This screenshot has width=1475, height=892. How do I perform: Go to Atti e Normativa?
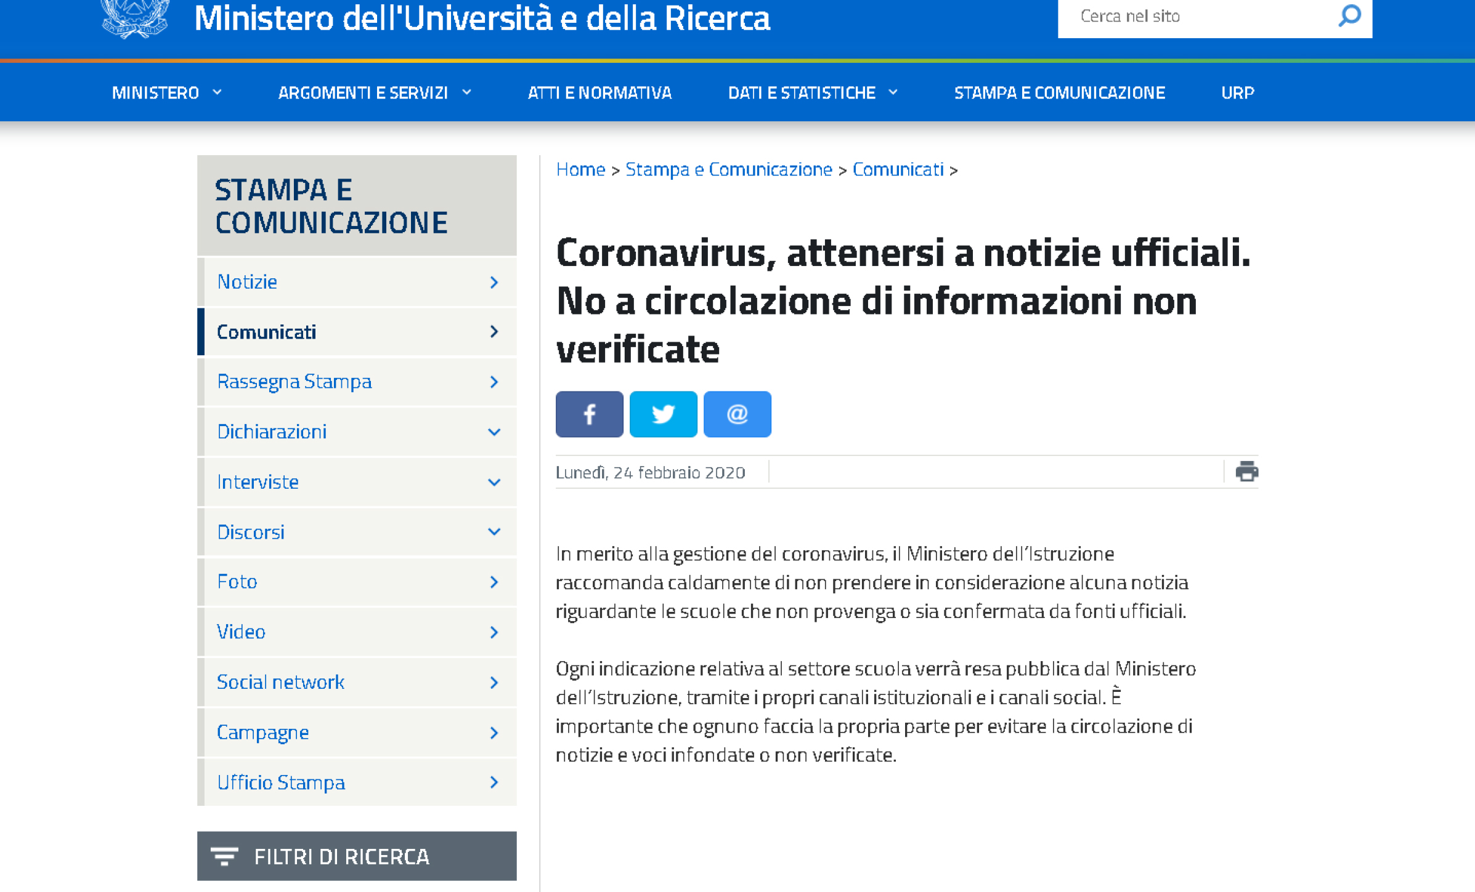point(599,93)
